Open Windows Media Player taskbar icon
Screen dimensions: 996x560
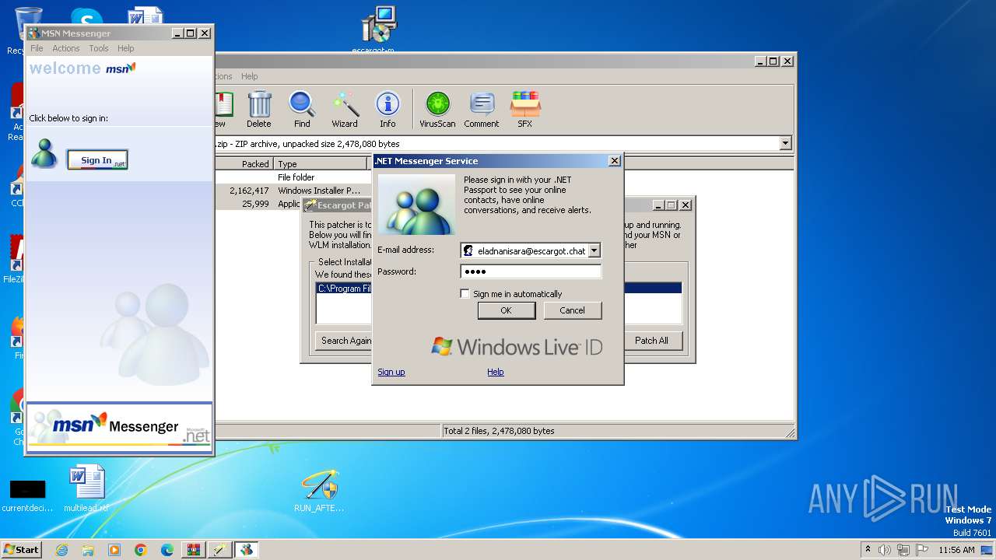(114, 550)
